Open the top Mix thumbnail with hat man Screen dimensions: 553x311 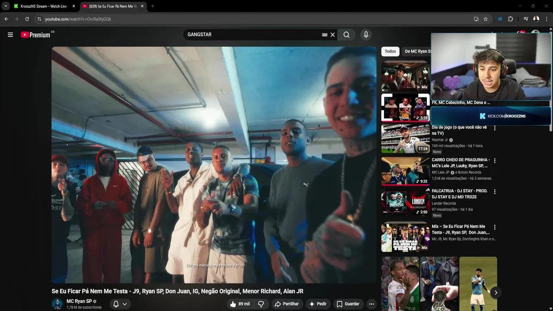405,76
